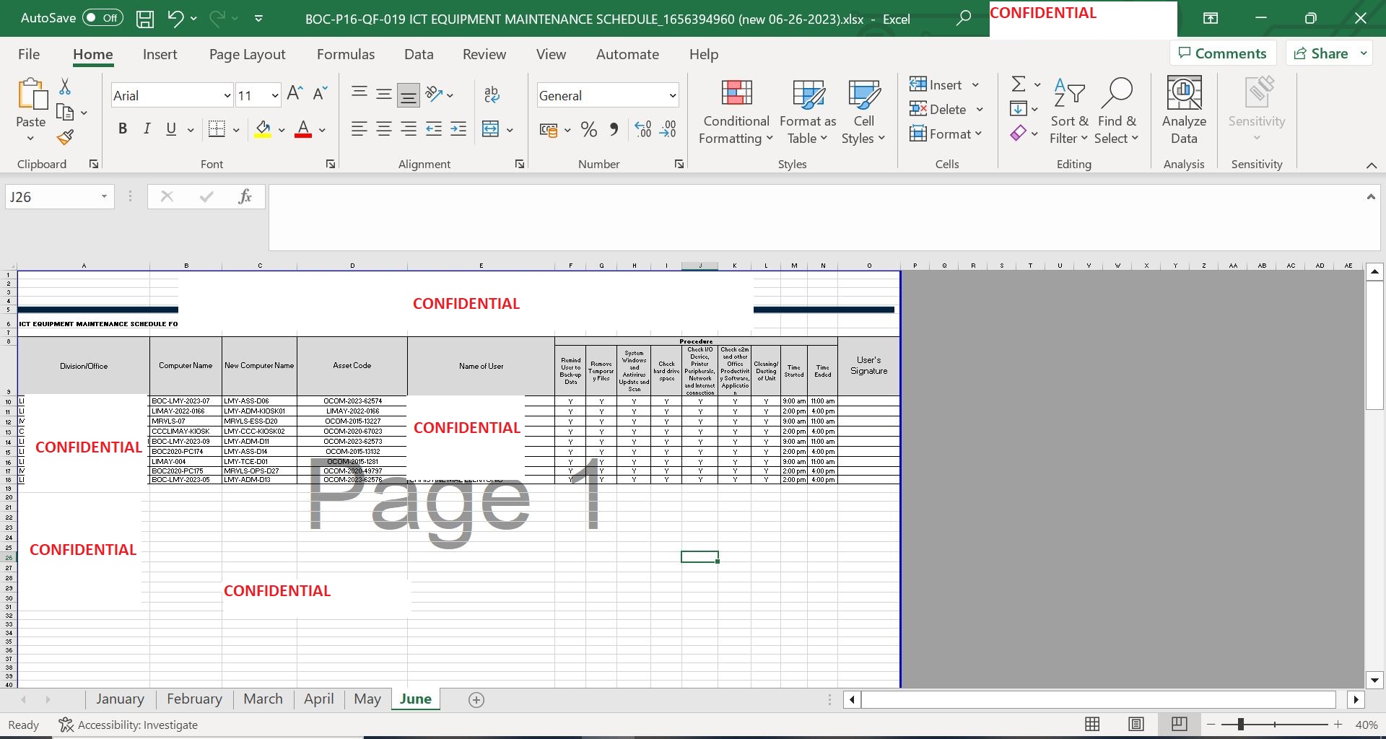Increase font size with larger A icon
1386x739 pixels.
click(295, 94)
